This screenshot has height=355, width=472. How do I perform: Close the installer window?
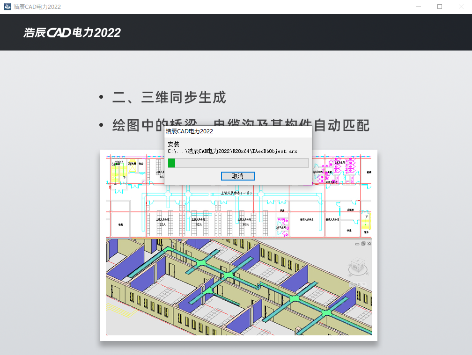461,7
